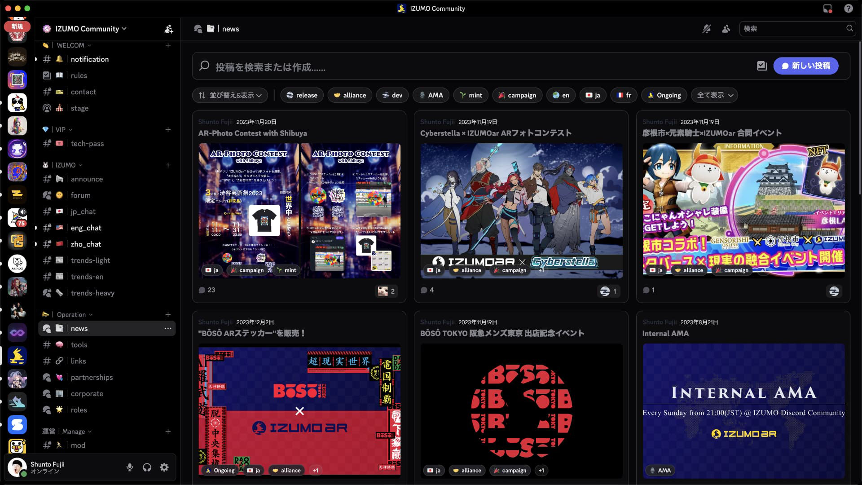Open the partnerships channel
862x485 pixels.
click(107, 377)
